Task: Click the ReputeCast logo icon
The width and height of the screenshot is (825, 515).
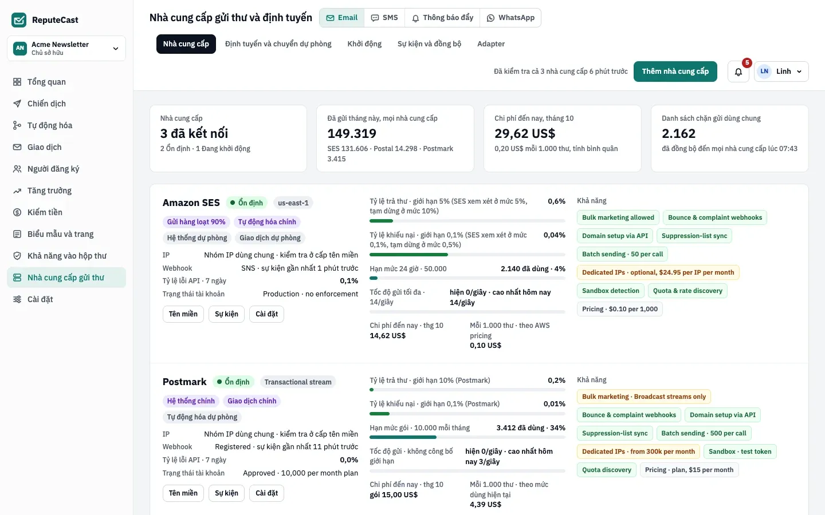Action: coord(19,20)
